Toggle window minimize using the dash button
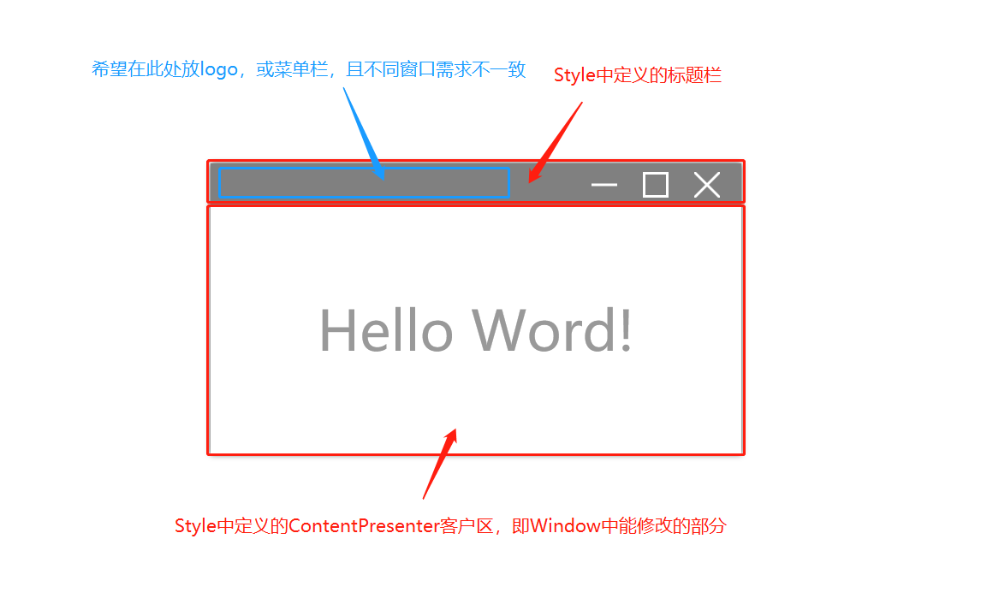This screenshot has height=616, width=981. click(605, 184)
